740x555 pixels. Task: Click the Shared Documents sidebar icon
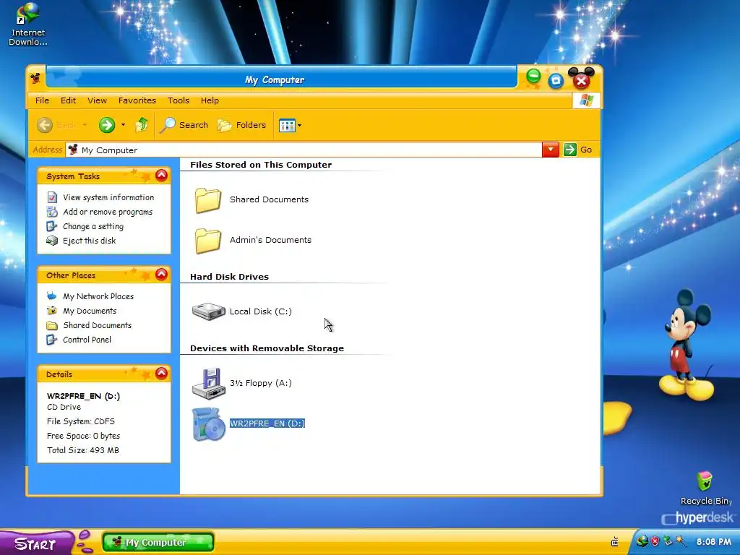(52, 325)
